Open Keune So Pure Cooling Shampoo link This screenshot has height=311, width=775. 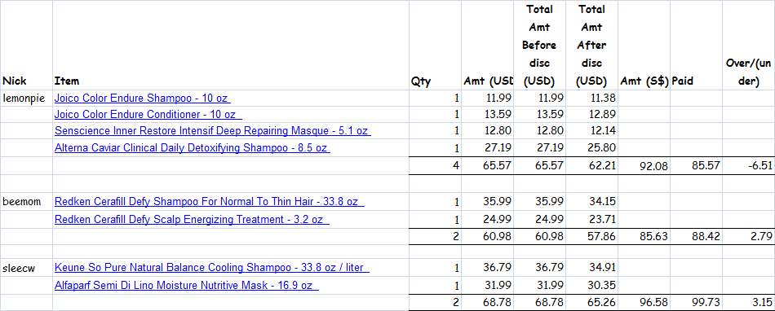pyautogui.click(x=212, y=268)
